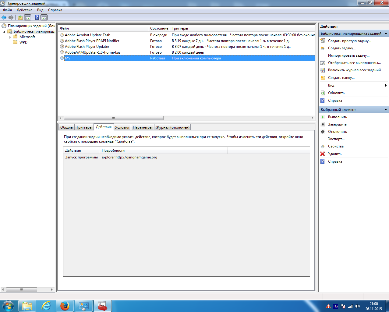Image resolution: width=389 pixels, height=312 pixels.
Task: Click the Ru language indicator
Action: 335,306
